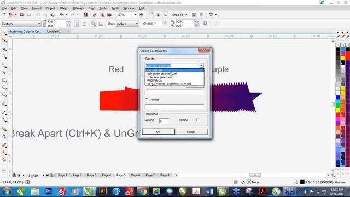Click the nudge distance 0.01 field

(154, 24)
